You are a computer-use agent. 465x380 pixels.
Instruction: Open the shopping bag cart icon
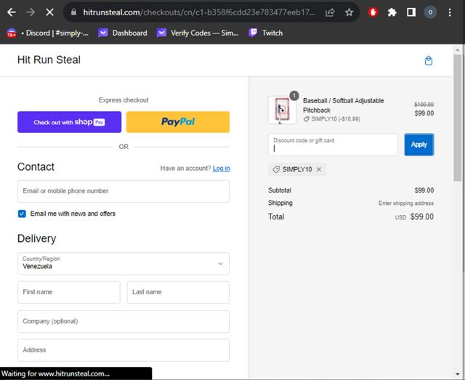click(x=428, y=60)
